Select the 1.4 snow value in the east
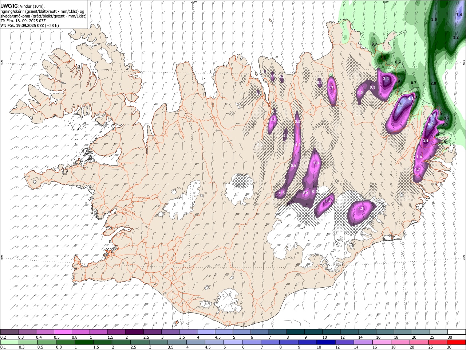The width and height of the screenshot is (466, 350). pos(419,157)
